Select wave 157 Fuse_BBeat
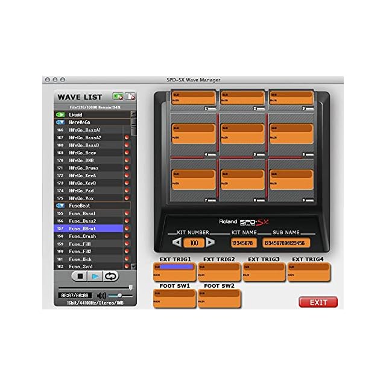The height and width of the screenshot is (386, 386). click(89, 229)
